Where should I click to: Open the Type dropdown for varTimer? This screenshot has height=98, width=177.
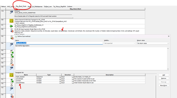pos(60,81)
